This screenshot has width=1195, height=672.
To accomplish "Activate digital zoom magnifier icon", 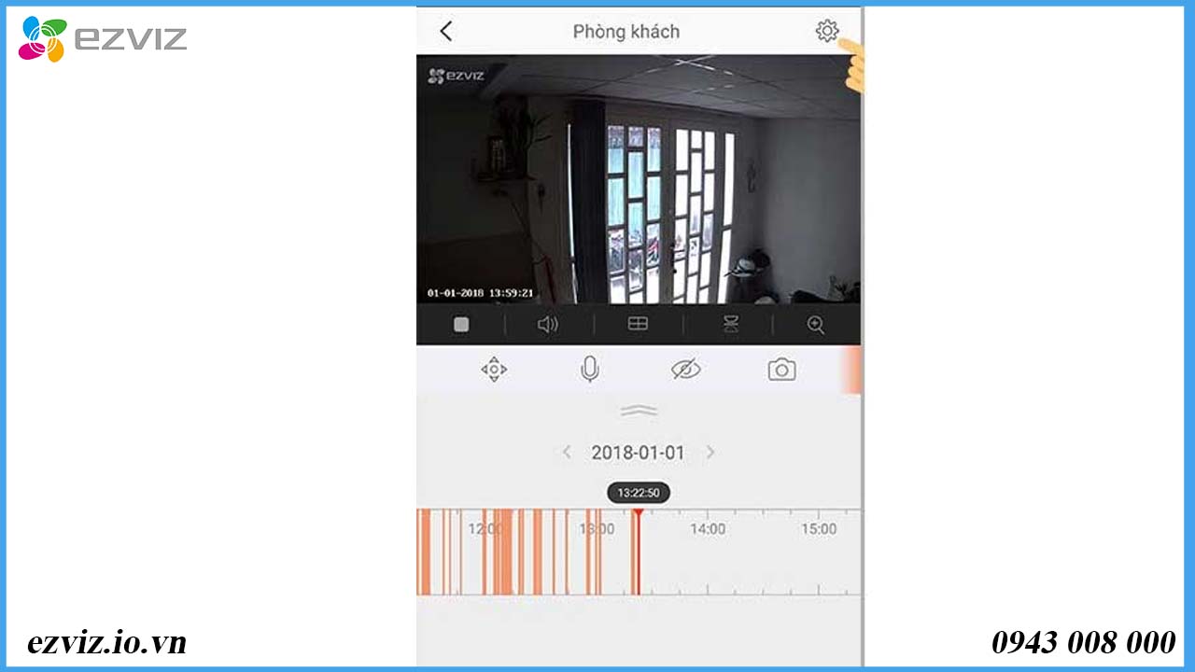I will (816, 324).
